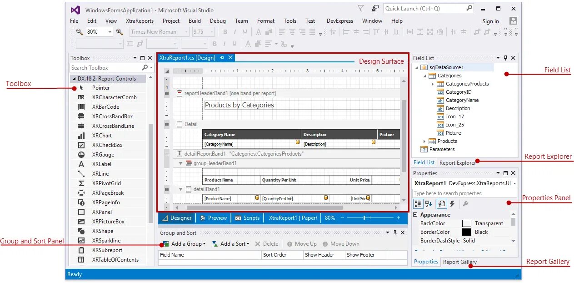Toggle the notifications flag icon
The width and height of the screenshot is (574, 283).
[x=361, y=8]
